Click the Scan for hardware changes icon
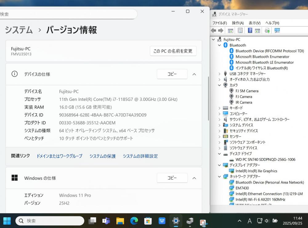This screenshot has height=228, width=308. point(277,31)
